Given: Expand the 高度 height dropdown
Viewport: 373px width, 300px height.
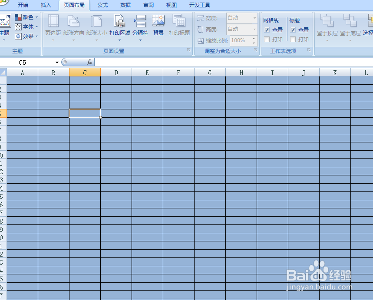Looking at the screenshot, I should click(x=254, y=29).
